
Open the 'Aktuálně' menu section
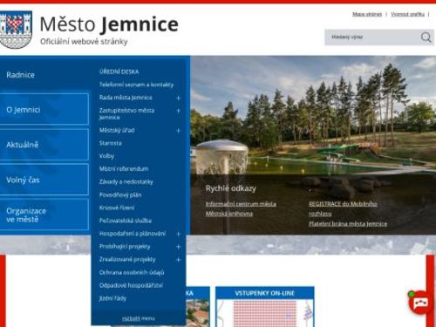(x=44, y=145)
